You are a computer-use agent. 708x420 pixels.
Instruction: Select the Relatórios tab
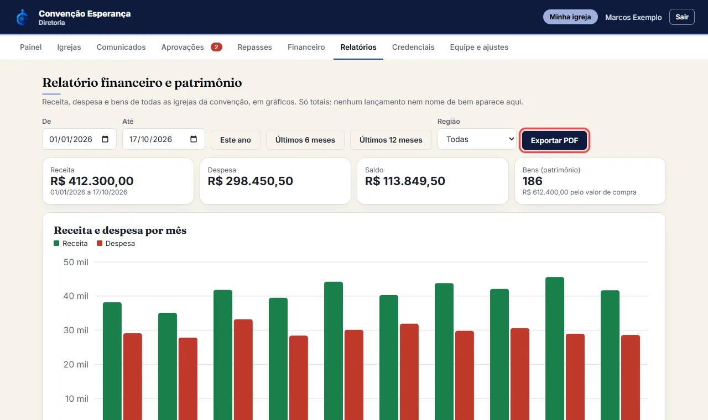coord(358,47)
